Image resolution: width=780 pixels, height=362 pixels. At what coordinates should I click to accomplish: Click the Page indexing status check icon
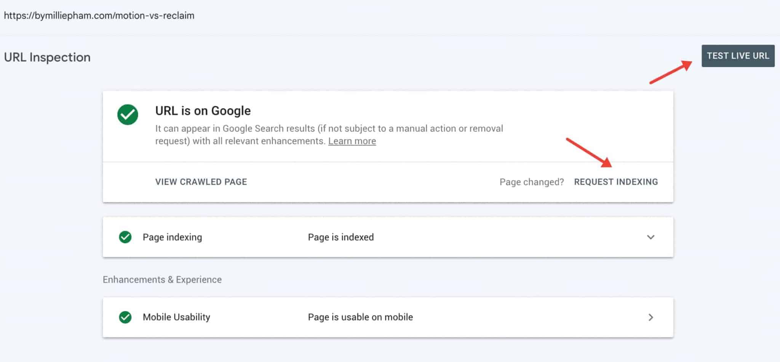[x=125, y=237]
